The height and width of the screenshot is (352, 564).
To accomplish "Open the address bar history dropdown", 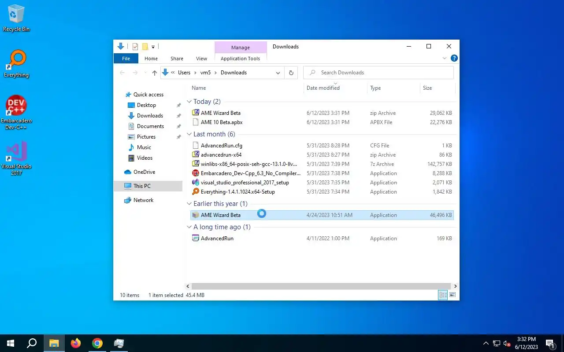I will click(278, 73).
